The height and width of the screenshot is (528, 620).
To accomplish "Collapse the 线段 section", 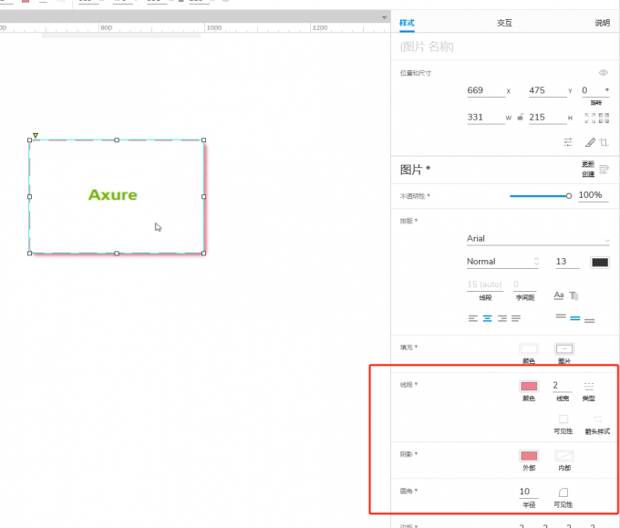I will 408,385.
